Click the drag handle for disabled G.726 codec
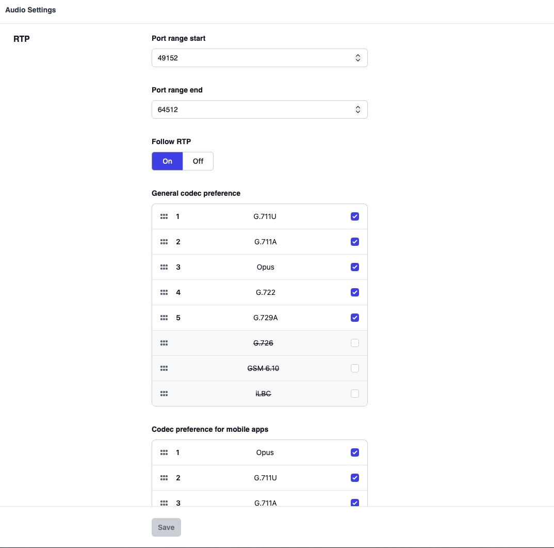Viewport: 554px width, 548px height. click(164, 343)
